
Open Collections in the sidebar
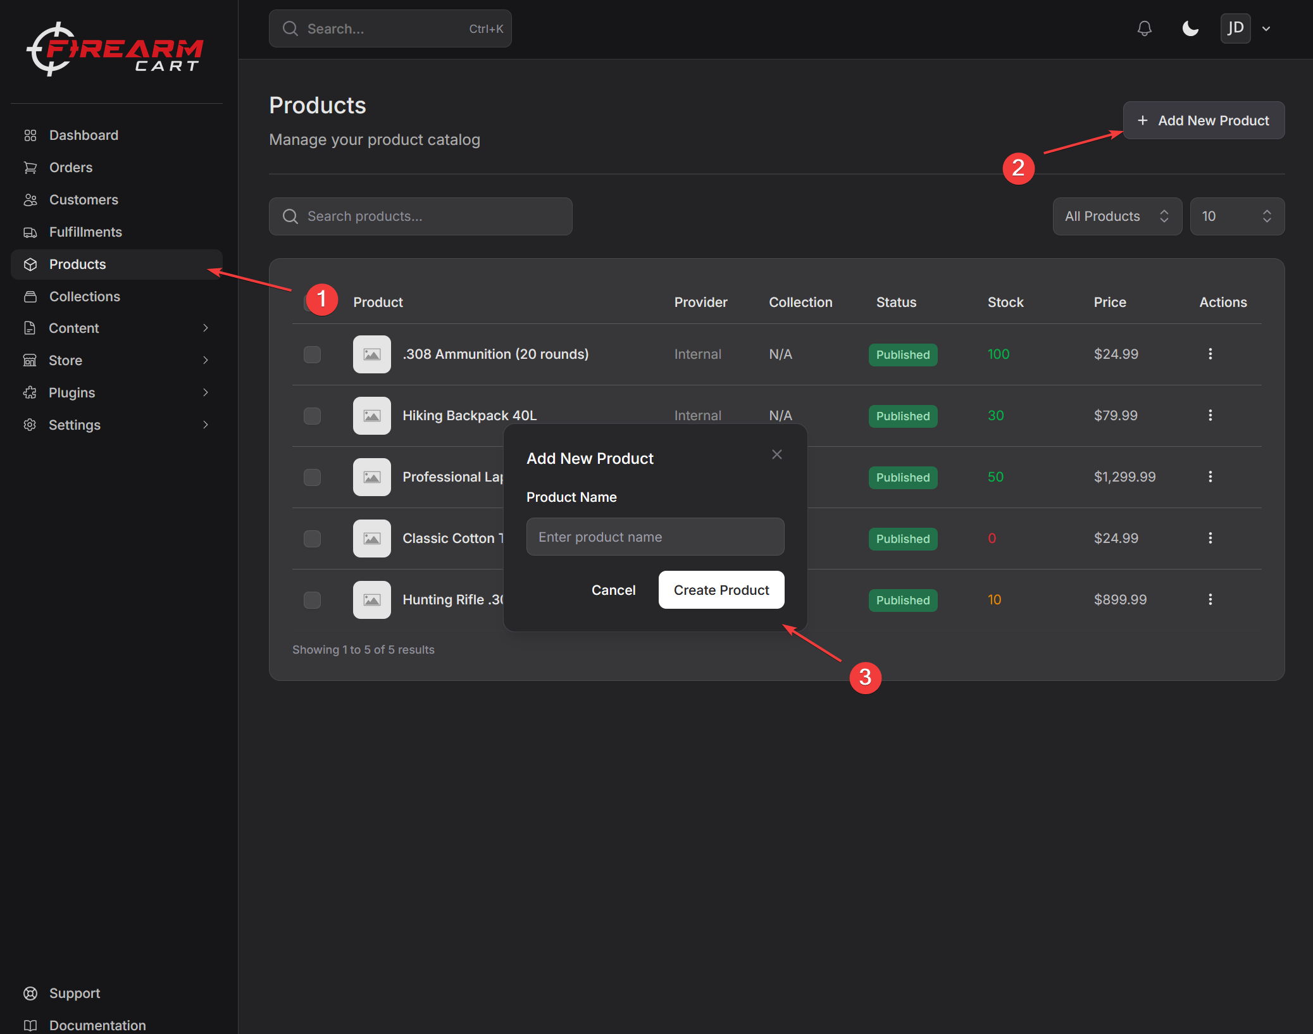pyautogui.click(x=116, y=297)
